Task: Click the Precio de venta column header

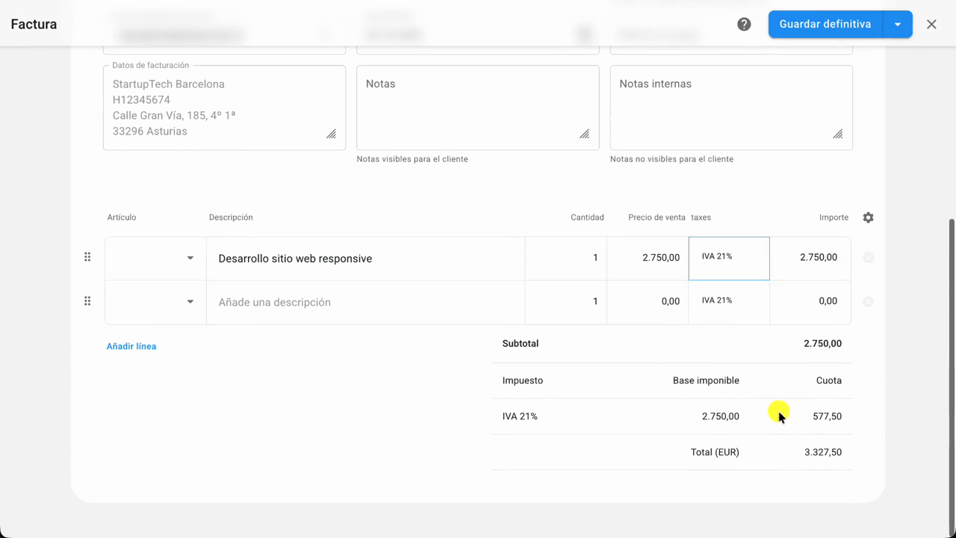Action: click(657, 217)
